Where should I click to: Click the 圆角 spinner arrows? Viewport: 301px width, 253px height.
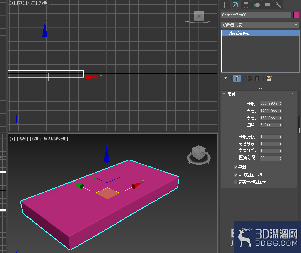[281, 125]
